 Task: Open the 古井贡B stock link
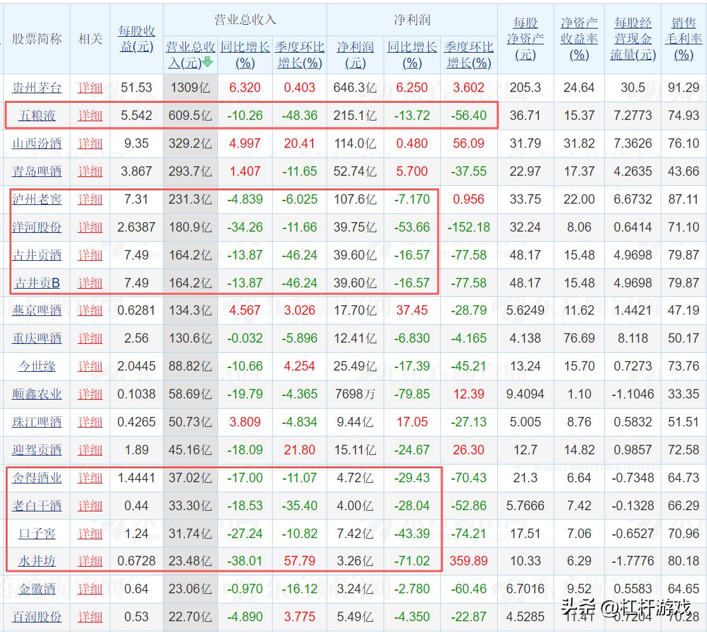click(37, 283)
